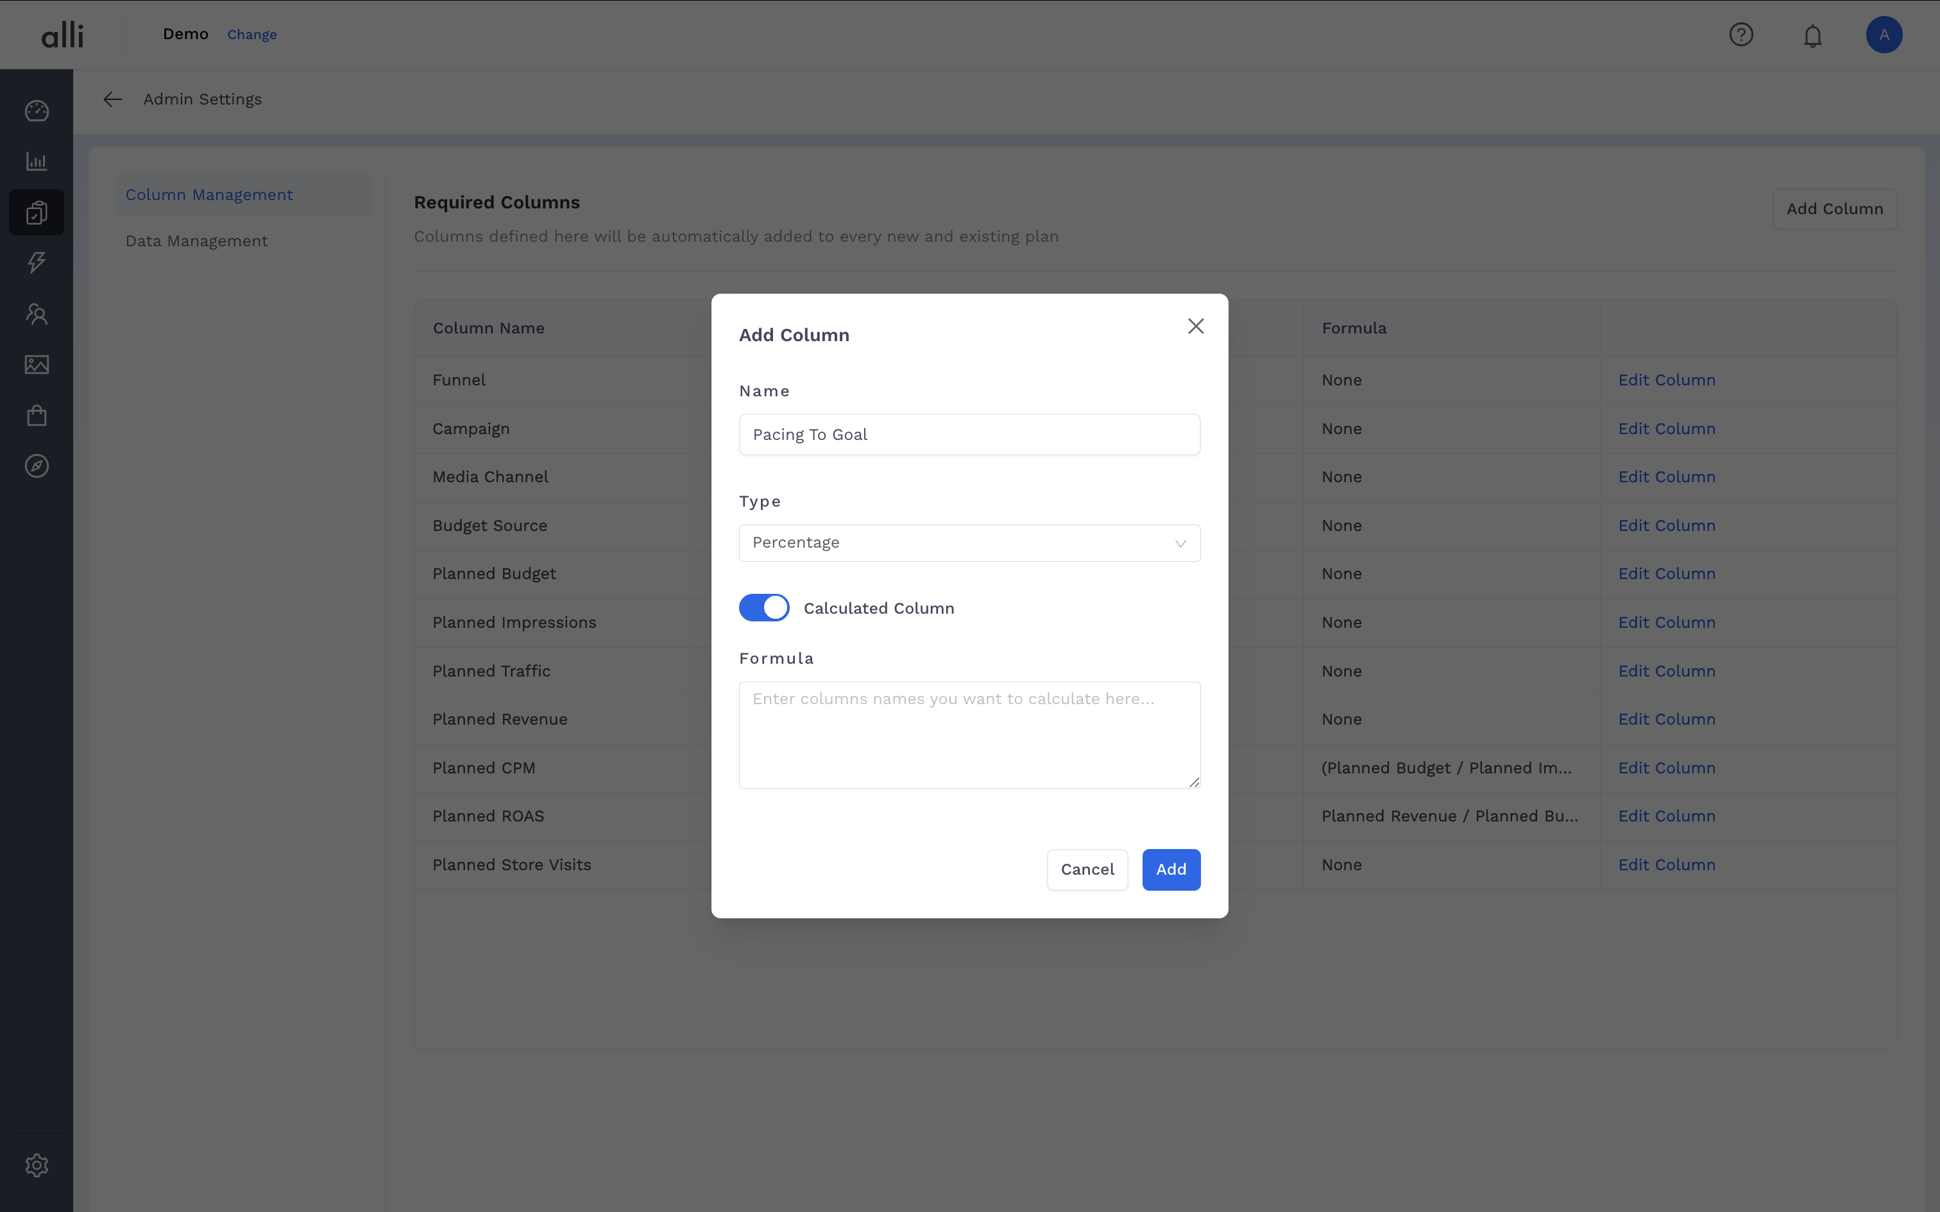The height and width of the screenshot is (1212, 1940).
Task: Click the Type dropdown chevron arrow
Action: (1180, 544)
